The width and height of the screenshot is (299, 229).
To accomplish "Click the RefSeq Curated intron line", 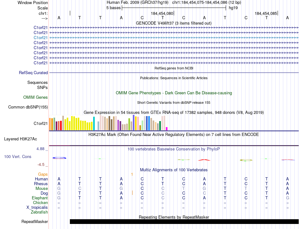I will [174, 73].
